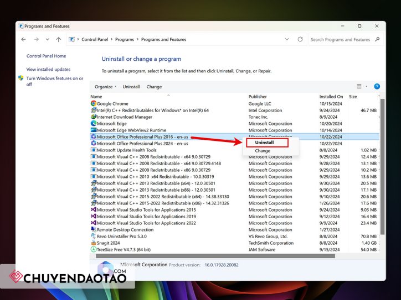Open the Control Panel Home link
Image resolution: width=401 pixels, height=300 pixels.
click(47, 56)
